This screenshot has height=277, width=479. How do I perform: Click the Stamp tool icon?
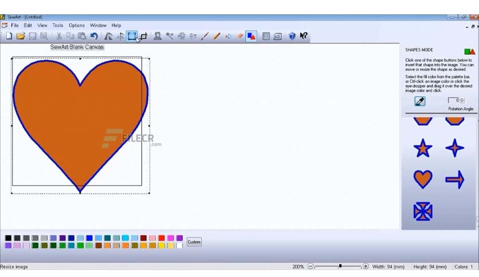click(x=158, y=36)
